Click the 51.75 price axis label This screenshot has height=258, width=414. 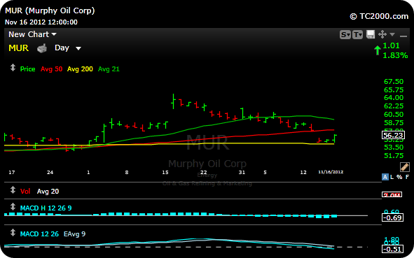click(x=394, y=155)
